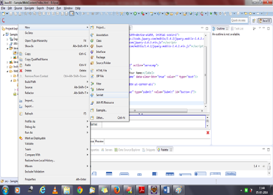
Task: Expand the Compare With submenu
Action: click(54, 155)
